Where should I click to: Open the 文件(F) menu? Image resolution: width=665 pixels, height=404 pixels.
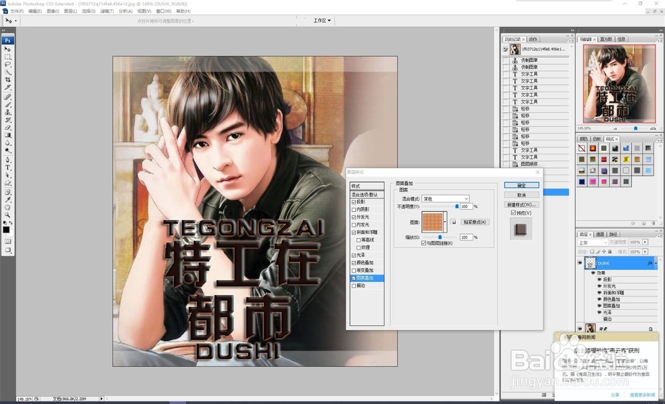tap(17, 11)
